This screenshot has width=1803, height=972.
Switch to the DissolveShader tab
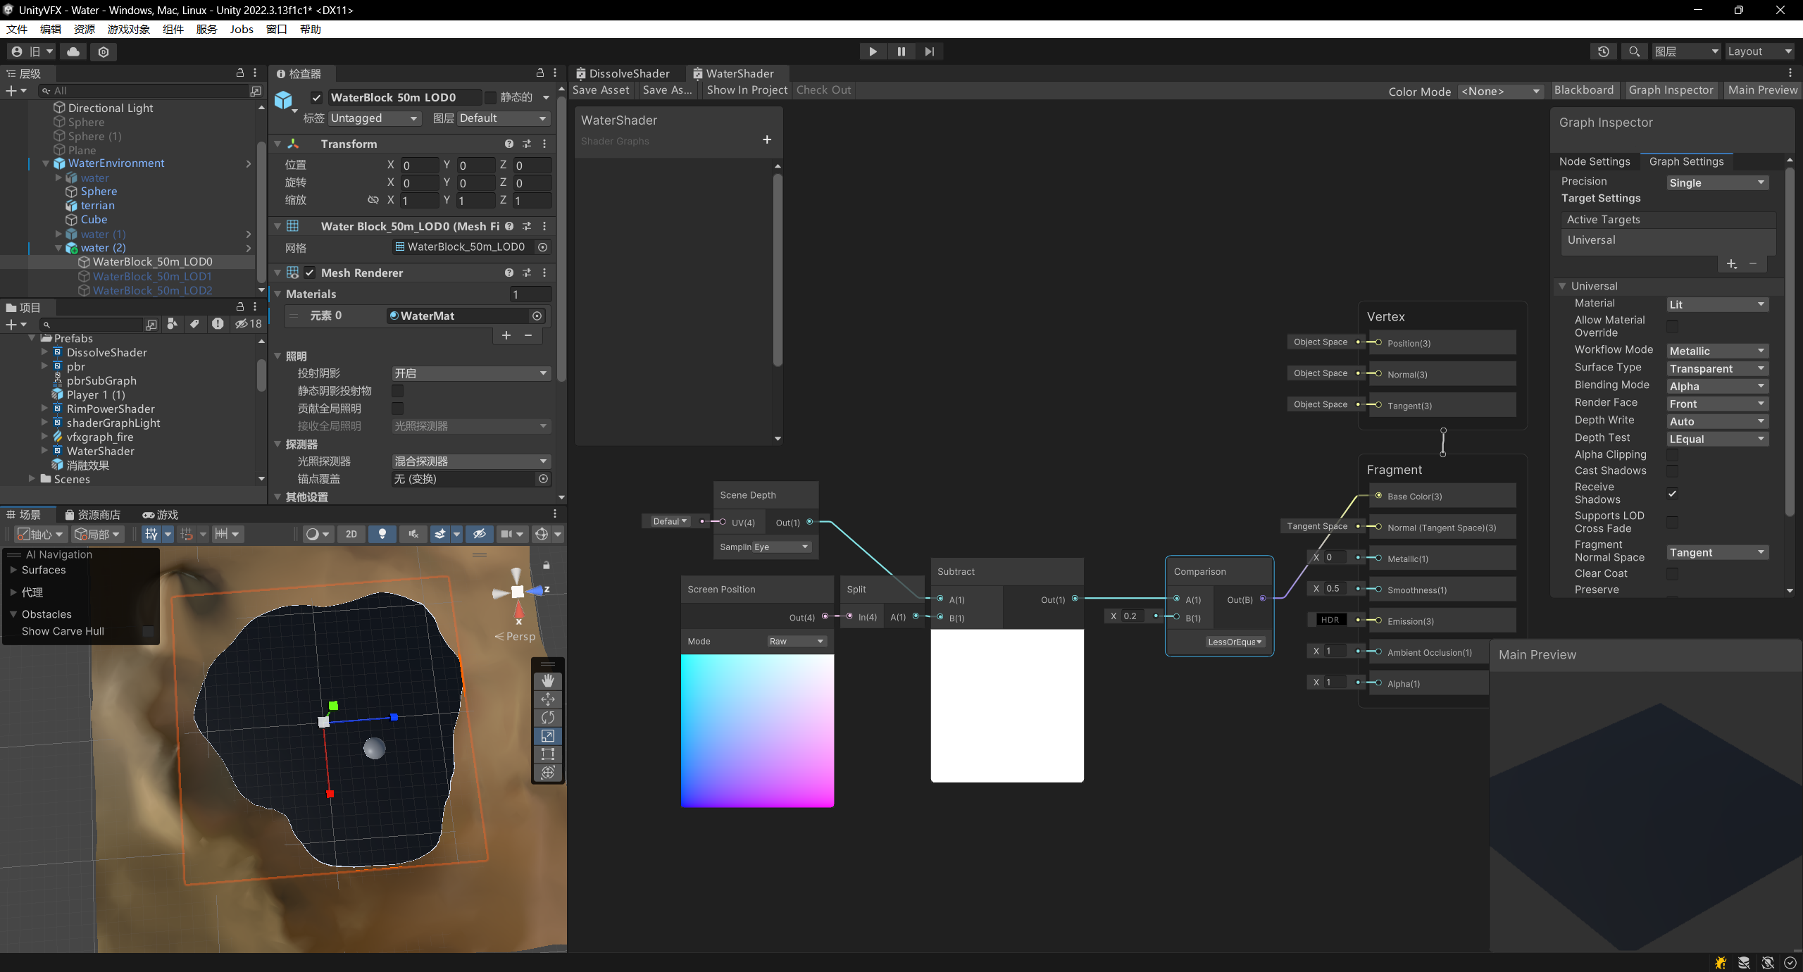(x=623, y=73)
